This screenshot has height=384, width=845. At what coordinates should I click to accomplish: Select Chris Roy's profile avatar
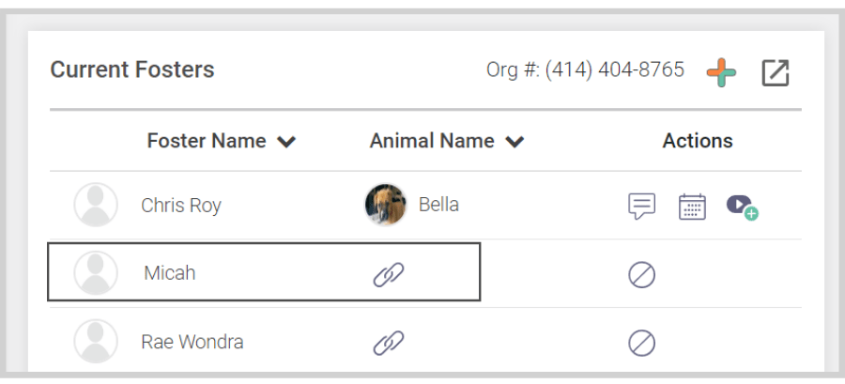coord(96,205)
